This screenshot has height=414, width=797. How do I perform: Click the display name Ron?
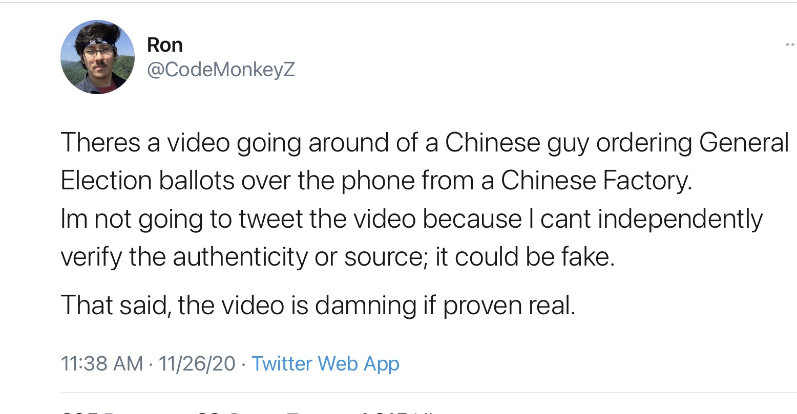(165, 45)
